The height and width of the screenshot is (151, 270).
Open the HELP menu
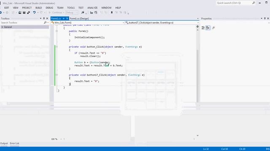118,8
